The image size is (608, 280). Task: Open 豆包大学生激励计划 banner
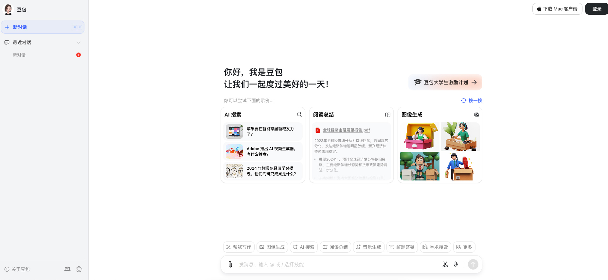click(445, 82)
